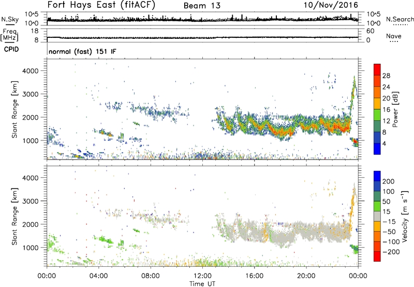
Task: Click the '60' Nave axis tick
Action: [x=371, y=31]
